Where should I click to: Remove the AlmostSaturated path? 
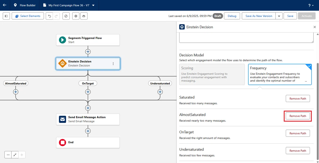[x=298, y=116]
